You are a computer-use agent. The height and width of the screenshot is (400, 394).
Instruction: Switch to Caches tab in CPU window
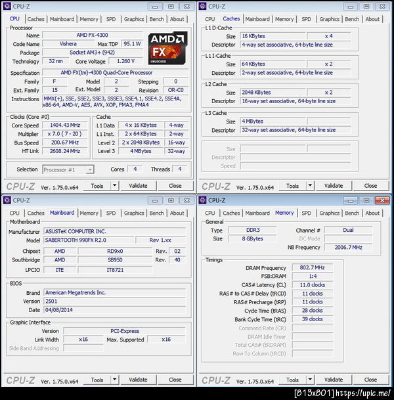pos(35,19)
